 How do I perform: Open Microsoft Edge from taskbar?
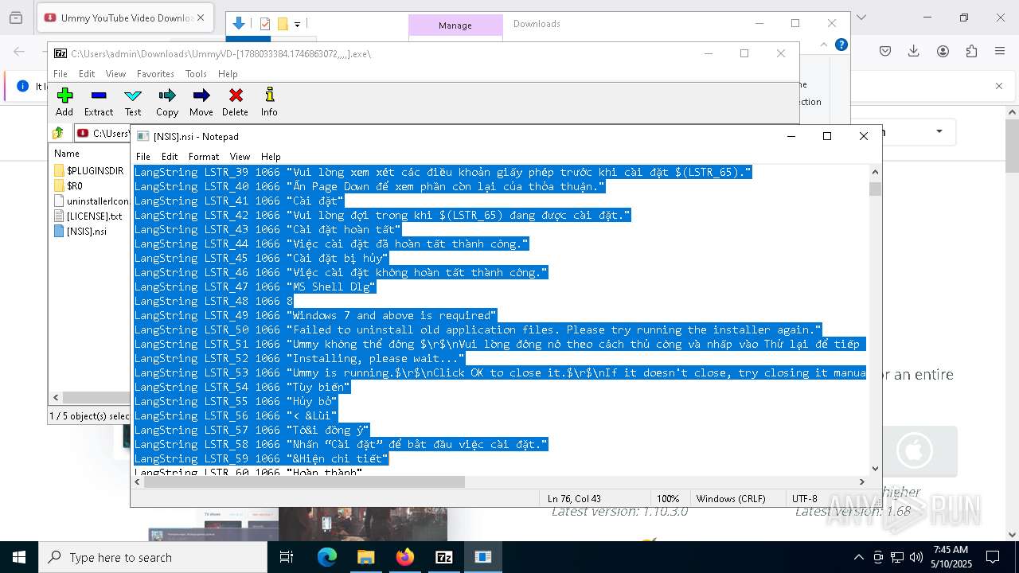click(327, 557)
